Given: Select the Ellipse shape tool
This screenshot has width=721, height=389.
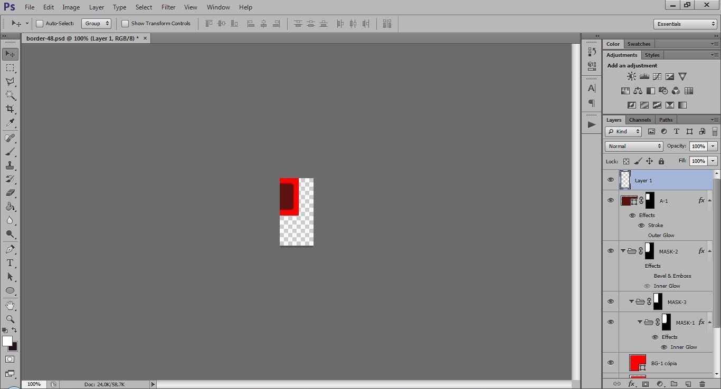Looking at the screenshot, I should 10,290.
